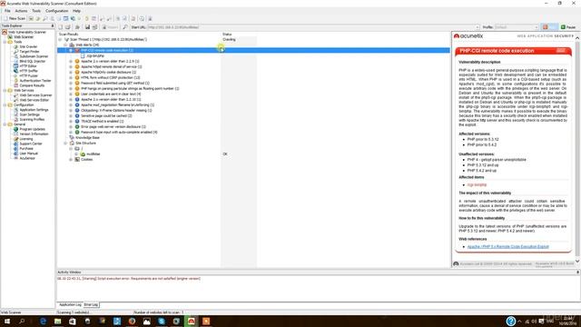Click the save results disk icon

(x=87, y=27)
